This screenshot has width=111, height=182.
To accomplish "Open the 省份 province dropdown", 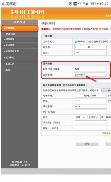I will coord(80,117).
